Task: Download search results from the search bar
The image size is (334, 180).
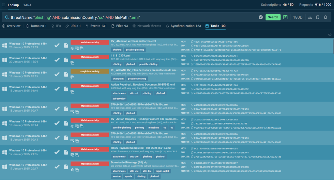Action: [310, 17]
